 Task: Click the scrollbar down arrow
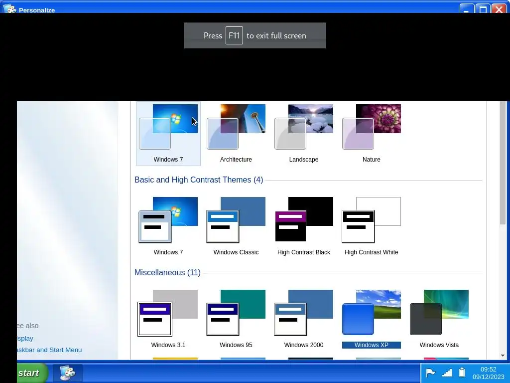503,356
